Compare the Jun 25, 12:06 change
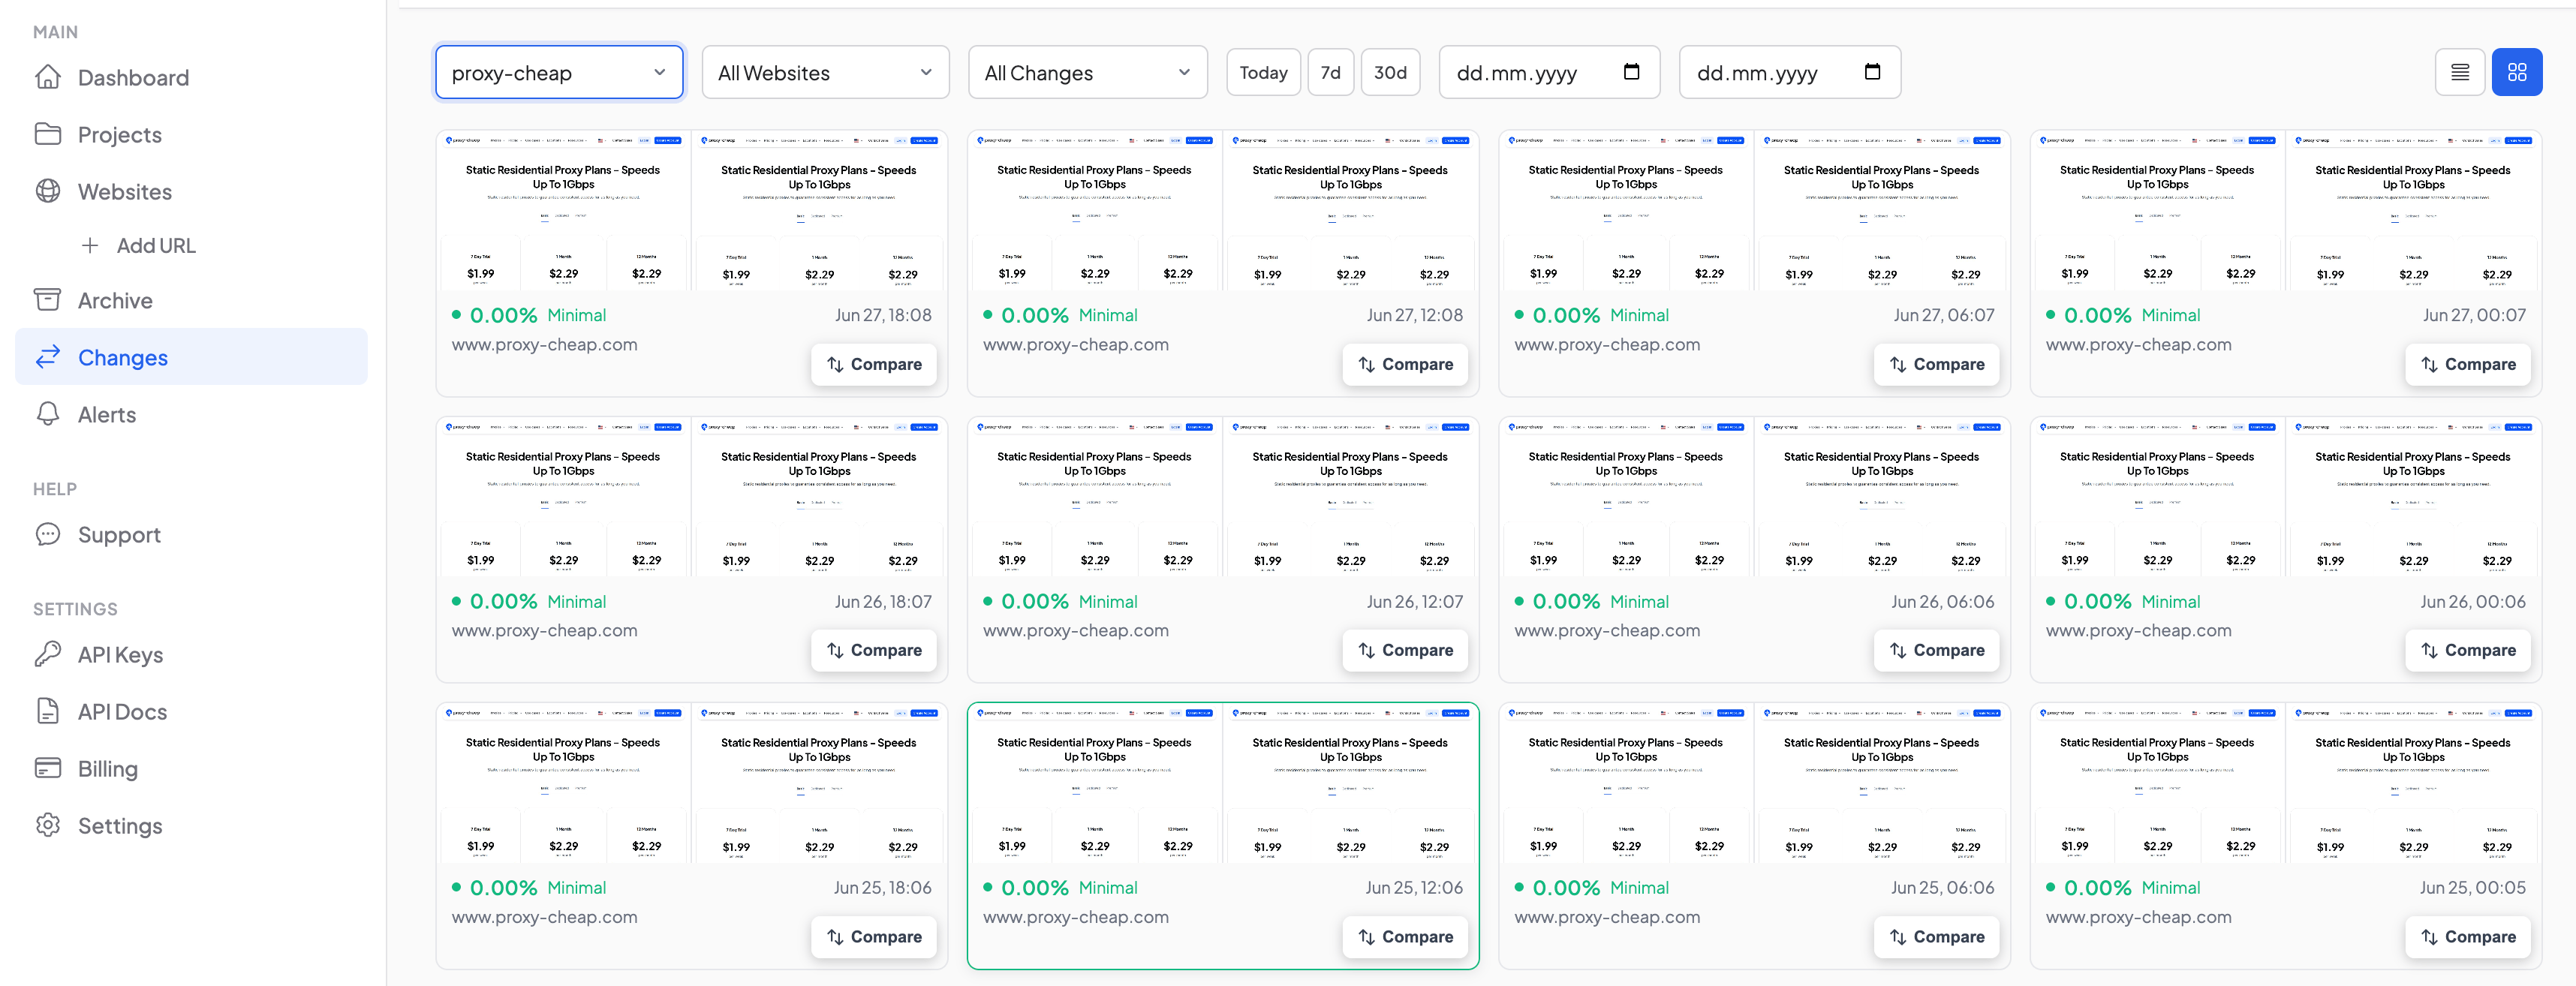This screenshot has height=986, width=2576. (1404, 936)
